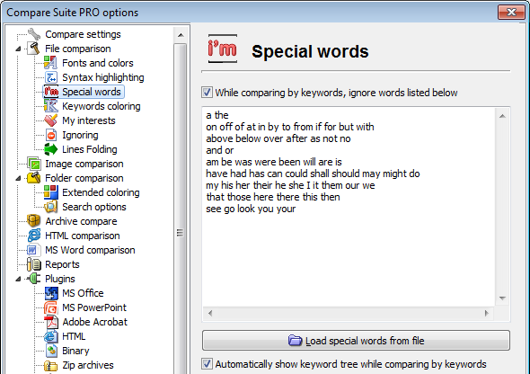
Task: Click the Archive compare box icon
Action: point(34,221)
